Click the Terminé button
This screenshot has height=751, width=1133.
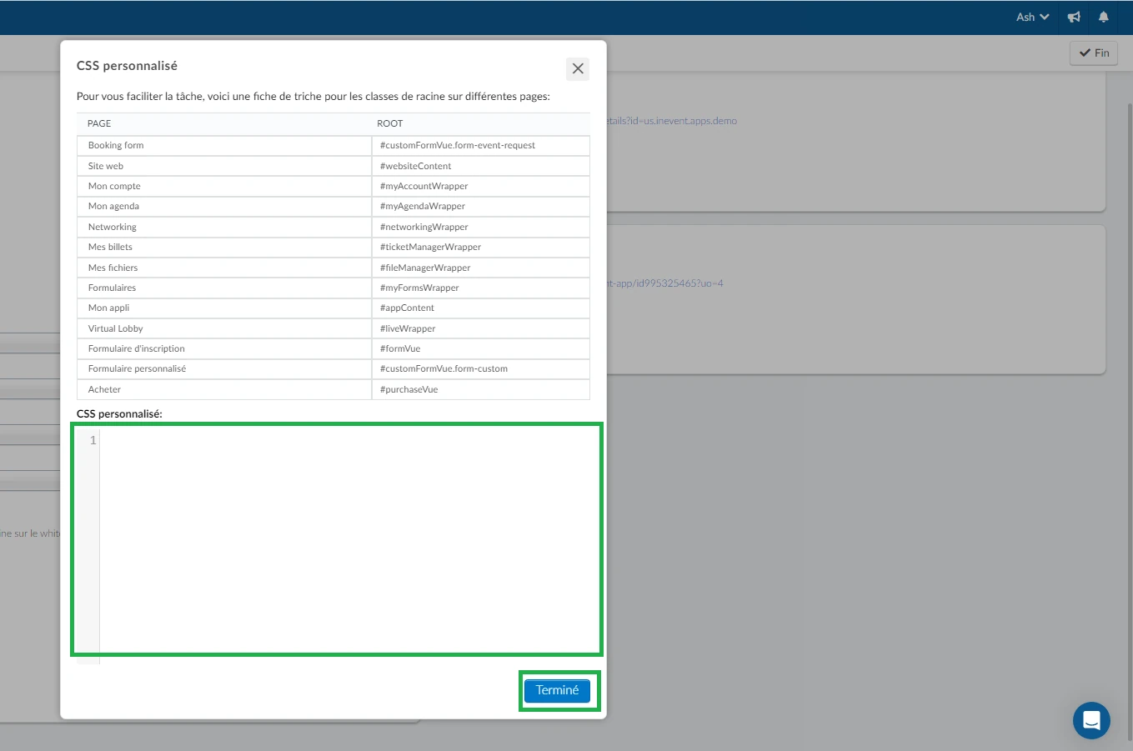(557, 690)
